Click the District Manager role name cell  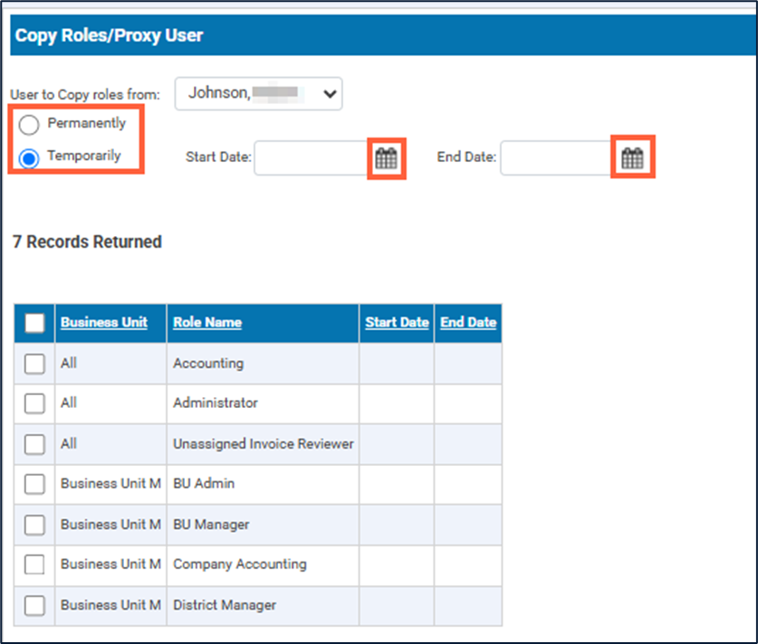263,605
